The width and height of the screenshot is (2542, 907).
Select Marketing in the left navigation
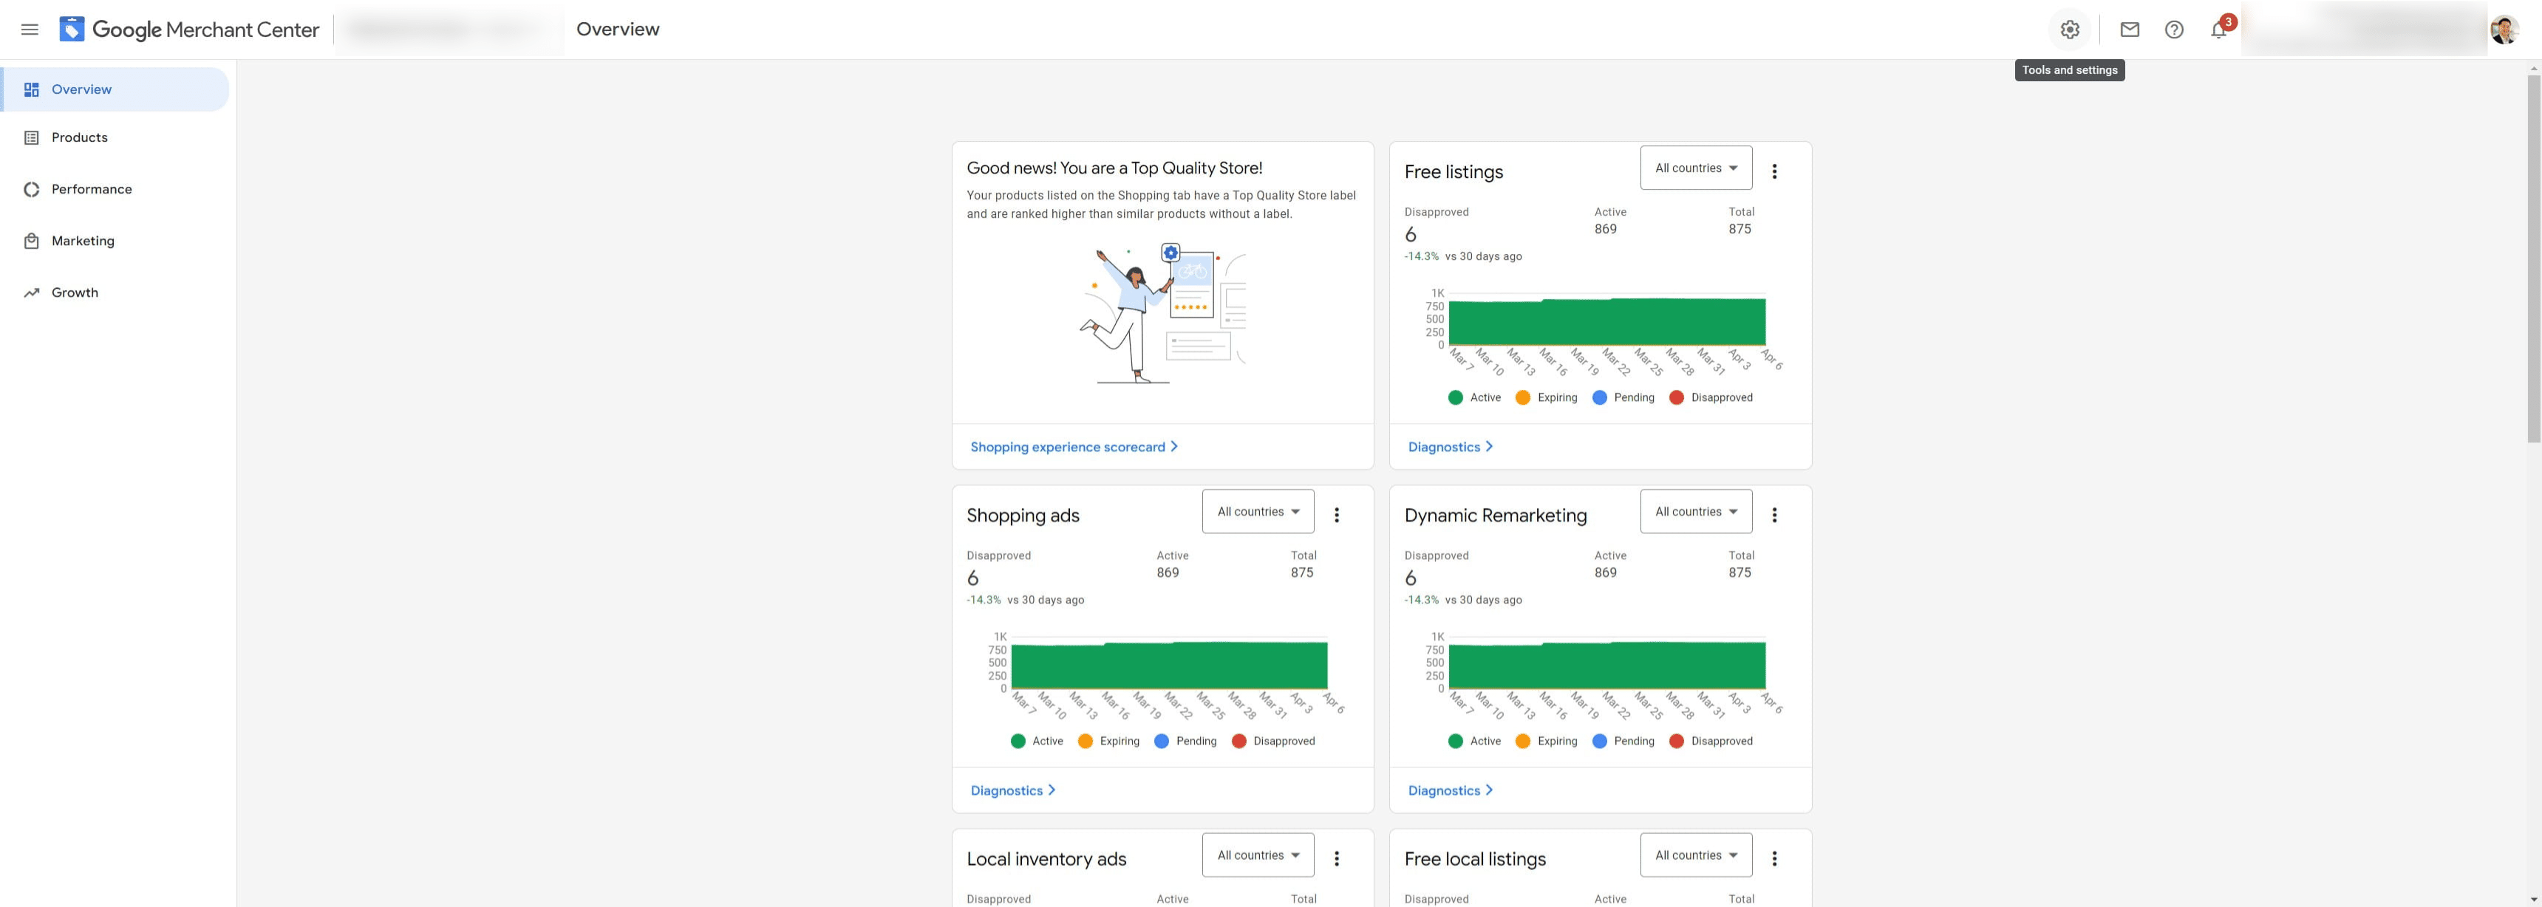point(83,242)
